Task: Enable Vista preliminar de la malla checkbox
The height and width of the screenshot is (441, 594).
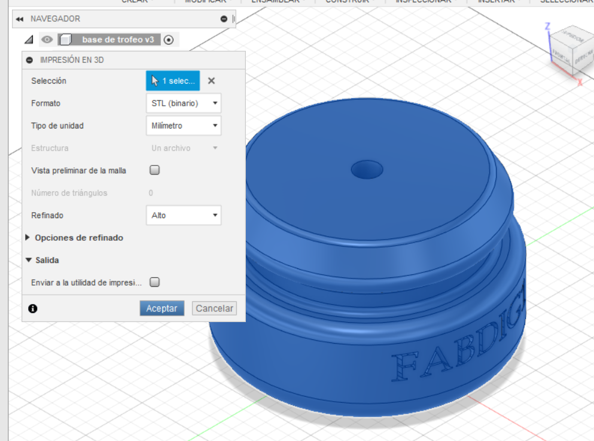Action: tap(154, 170)
